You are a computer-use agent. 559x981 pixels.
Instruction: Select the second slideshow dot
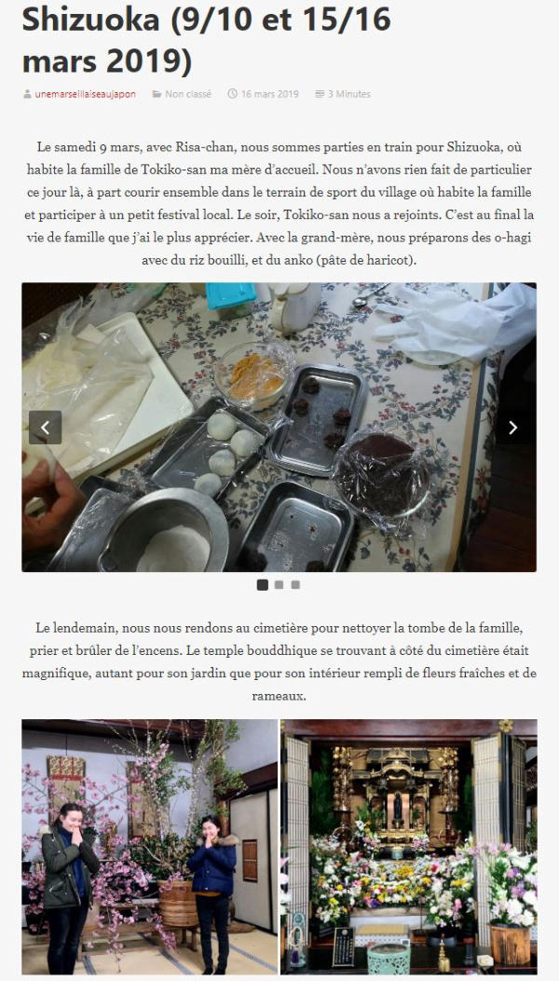coord(279,584)
